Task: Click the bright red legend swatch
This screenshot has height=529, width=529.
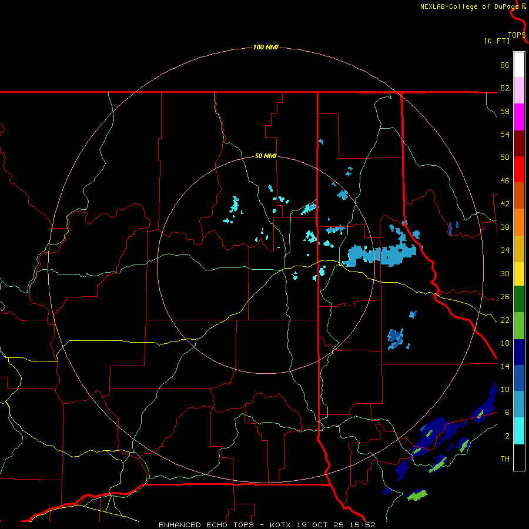Action: pyautogui.click(x=519, y=169)
